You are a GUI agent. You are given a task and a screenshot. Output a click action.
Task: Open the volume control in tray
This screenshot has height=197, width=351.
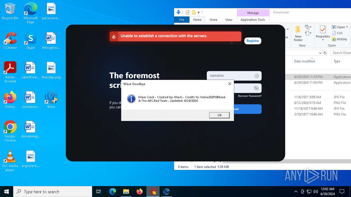316,192
